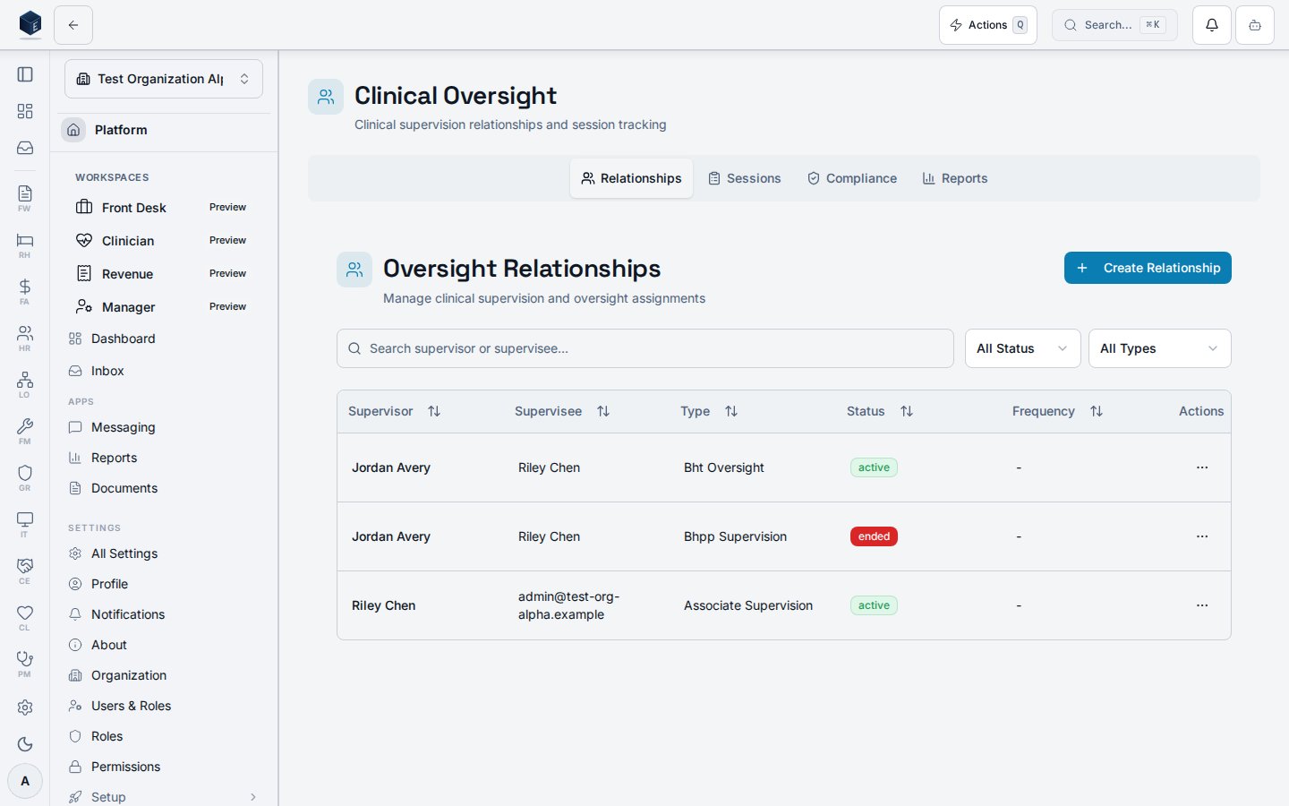Click the red ended status badge
The width and height of the screenshot is (1289, 806).
pos(874,536)
